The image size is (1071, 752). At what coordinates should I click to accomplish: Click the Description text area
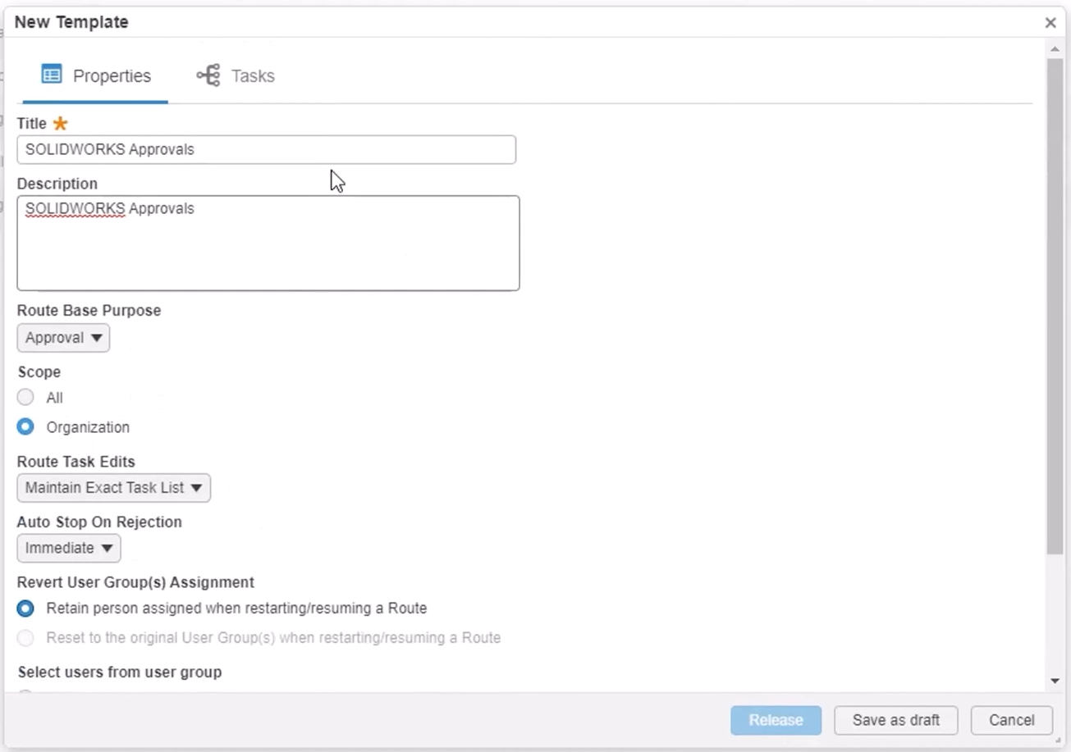coord(268,243)
